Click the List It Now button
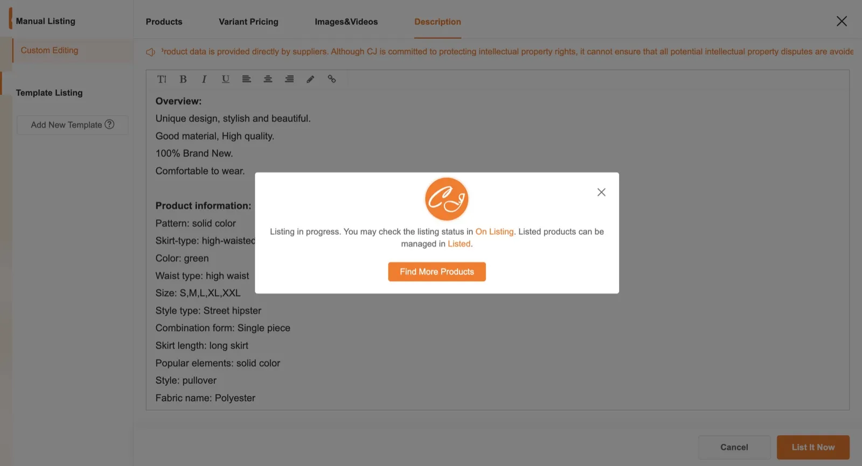The image size is (862, 466). 813,447
